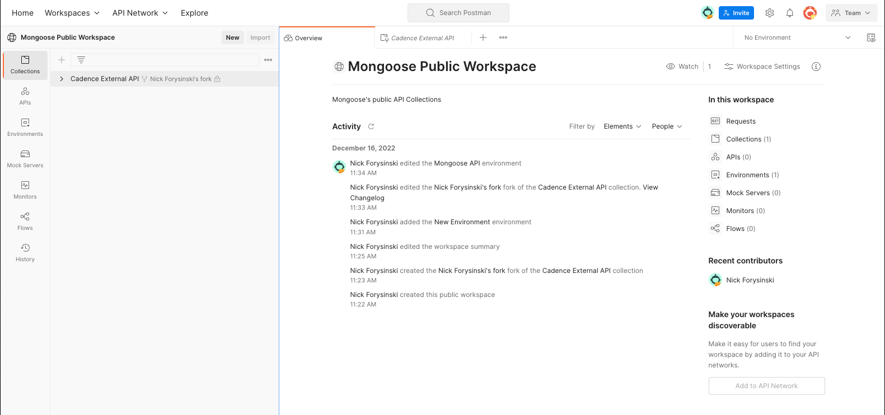Open the View Changelog link
The height and width of the screenshot is (415, 885).
click(x=650, y=187)
